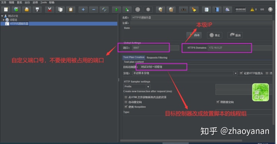Open the 选项 menu

click(x=35, y=2)
